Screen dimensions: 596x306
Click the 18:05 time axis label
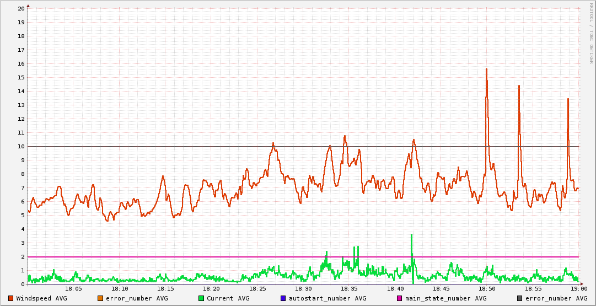[73, 288]
